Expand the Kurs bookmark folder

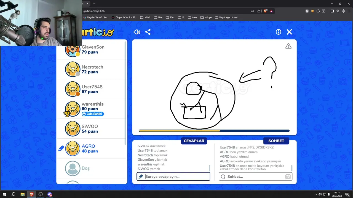click(170, 17)
